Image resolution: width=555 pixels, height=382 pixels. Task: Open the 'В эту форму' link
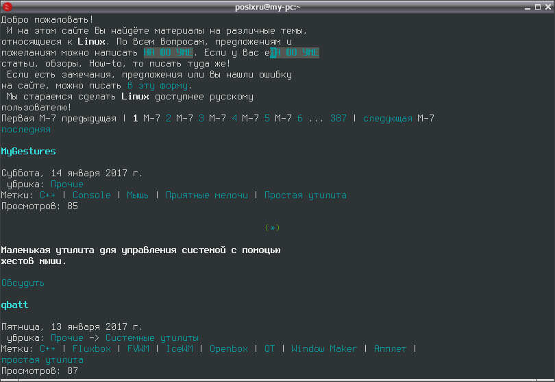[157, 86]
